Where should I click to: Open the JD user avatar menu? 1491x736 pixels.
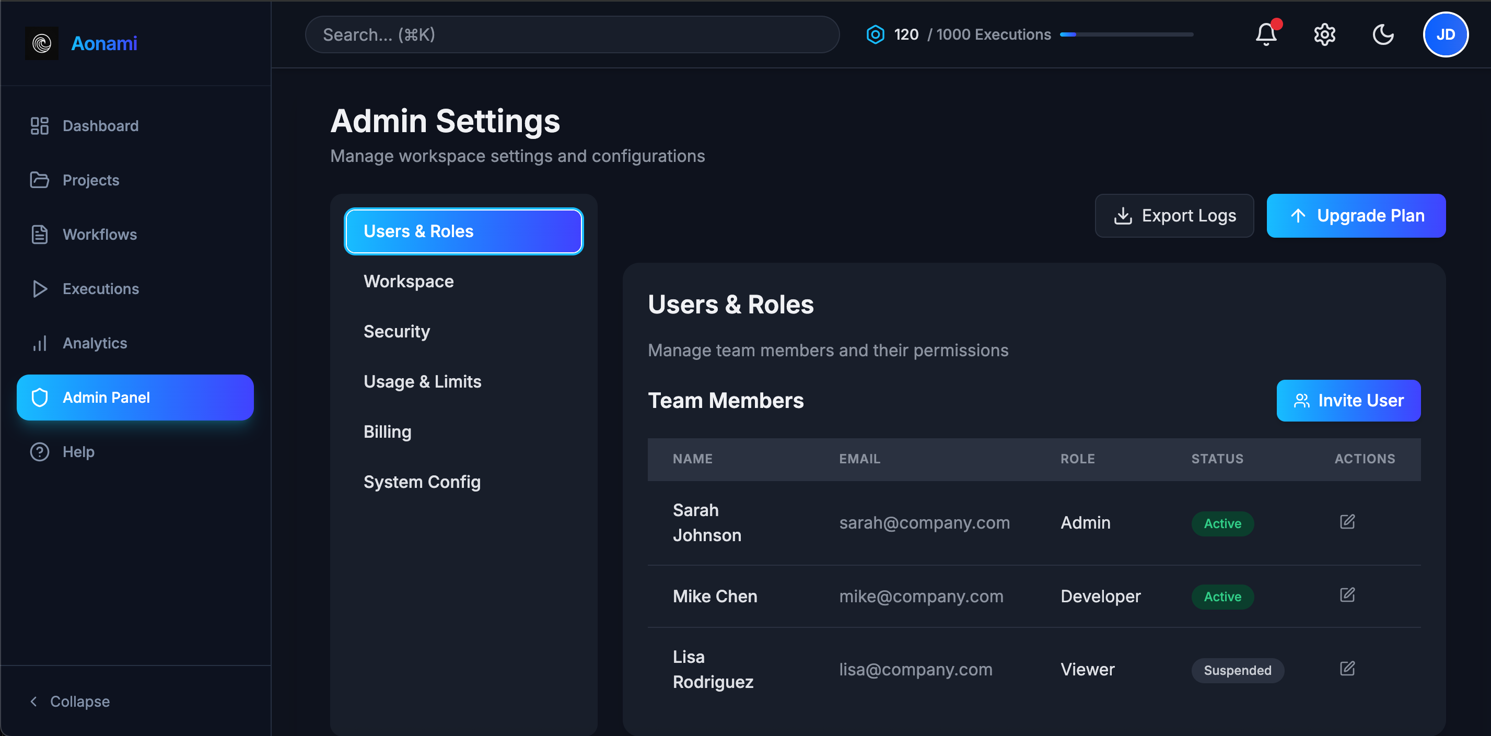[x=1445, y=34]
